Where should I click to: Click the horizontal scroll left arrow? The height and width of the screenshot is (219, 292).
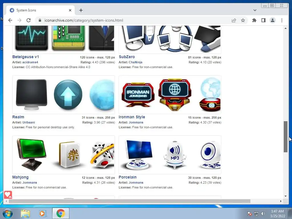tap(6, 201)
